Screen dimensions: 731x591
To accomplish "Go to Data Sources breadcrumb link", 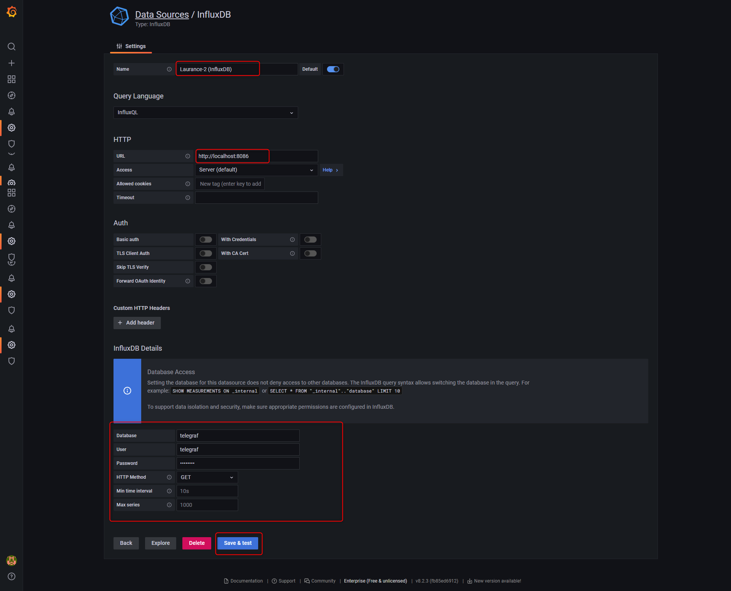I will [x=162, y=15].
